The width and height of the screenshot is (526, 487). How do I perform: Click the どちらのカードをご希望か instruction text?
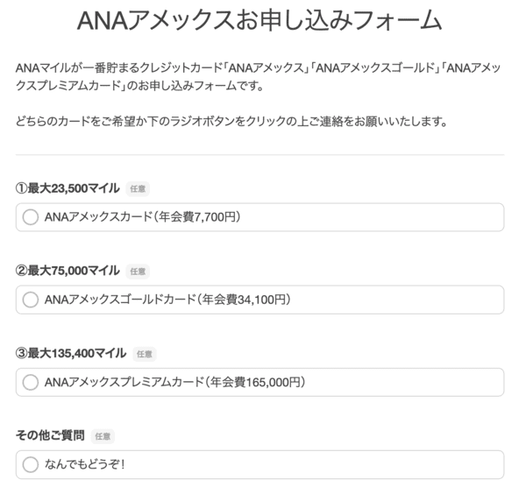[x=232, y=122]
